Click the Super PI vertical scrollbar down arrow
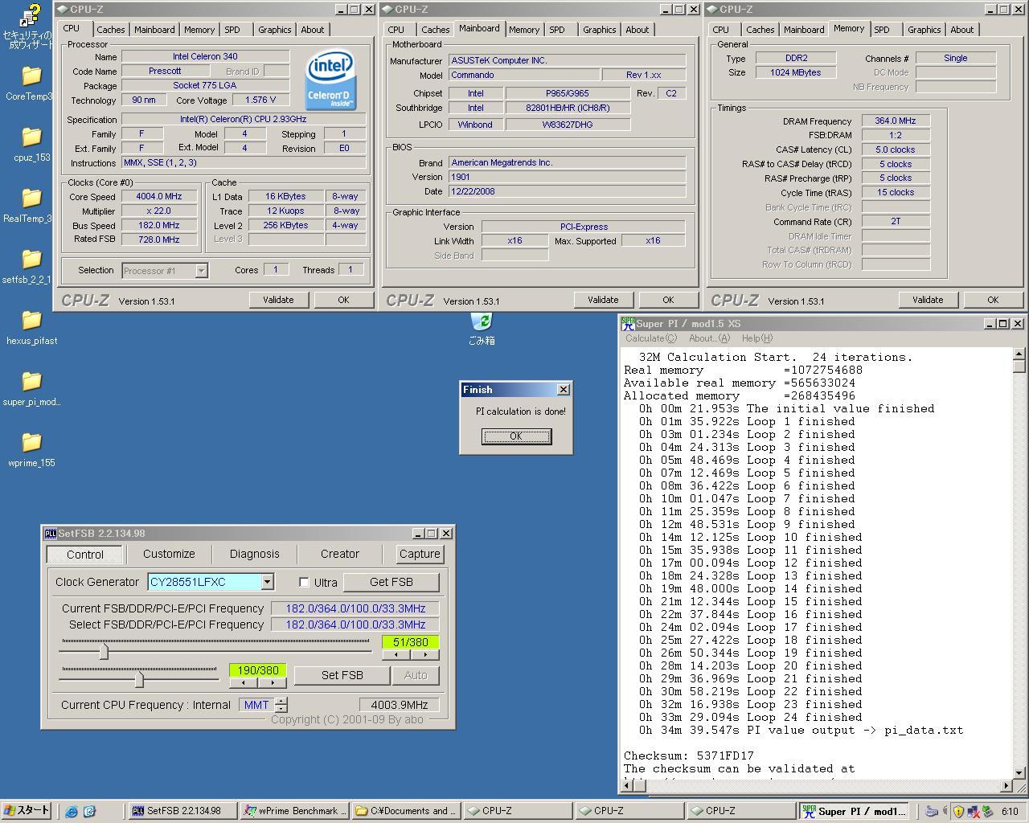The image size is (1029, 823). (x=1019, y=772)
